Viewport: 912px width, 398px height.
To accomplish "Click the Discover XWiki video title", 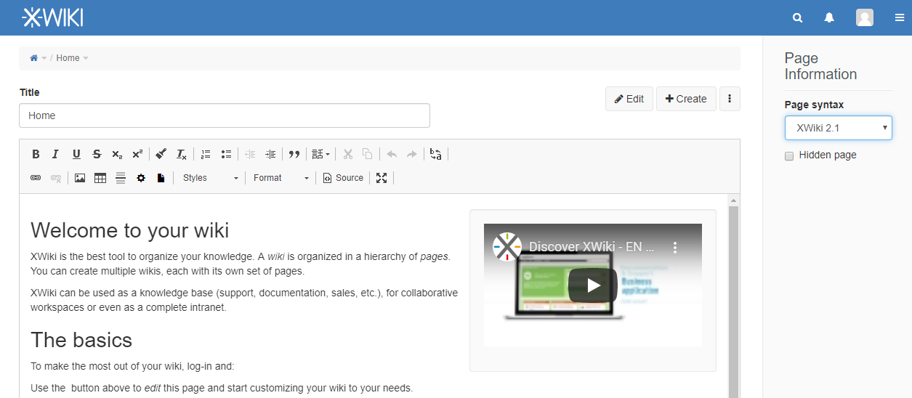I will (x=592, y=247).
